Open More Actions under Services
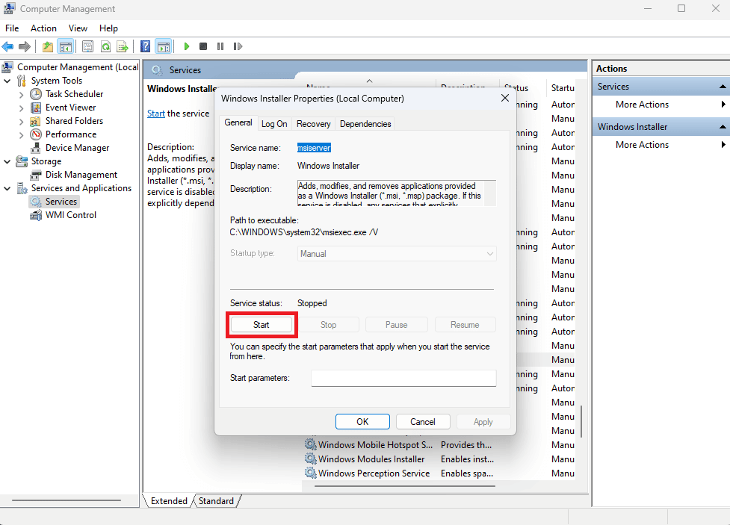 tap(642, 105)
